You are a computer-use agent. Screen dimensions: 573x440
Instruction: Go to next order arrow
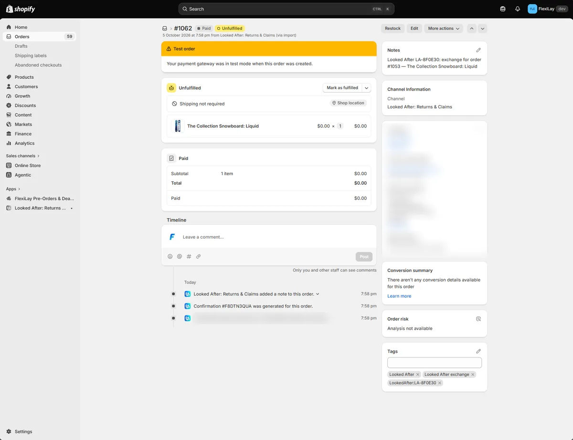(x=483, y=29)
